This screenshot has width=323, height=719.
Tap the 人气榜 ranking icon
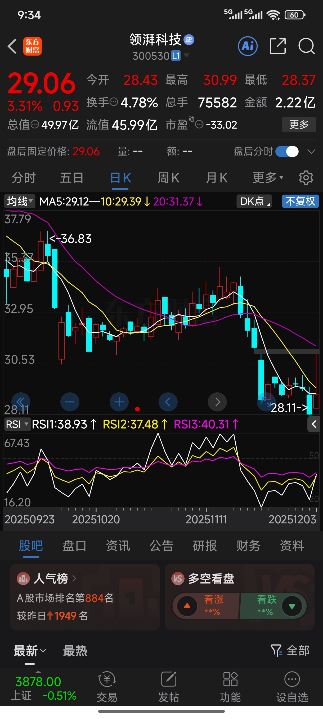[x=23, y=578]
